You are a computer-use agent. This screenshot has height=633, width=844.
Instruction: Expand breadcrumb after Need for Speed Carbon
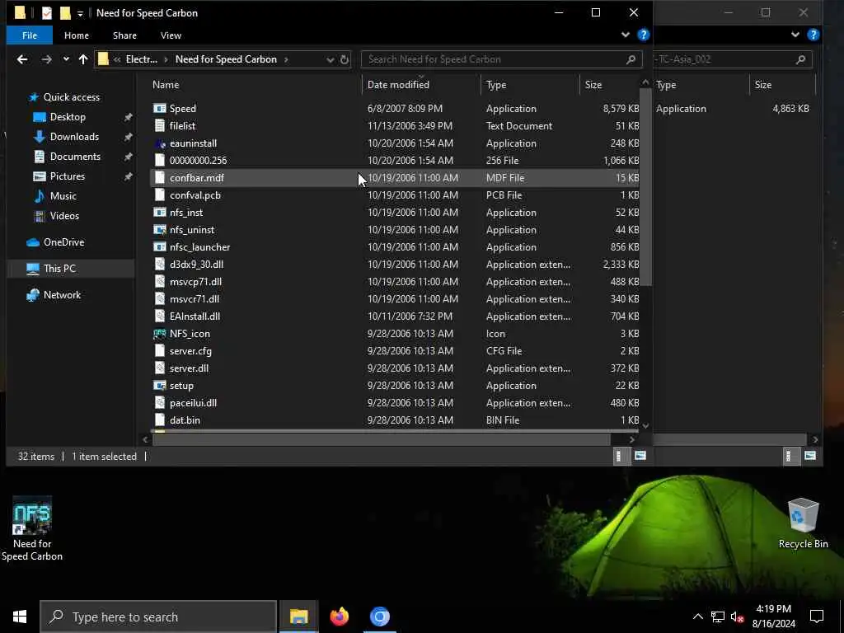pyautogui.click(x=286, y=59)
